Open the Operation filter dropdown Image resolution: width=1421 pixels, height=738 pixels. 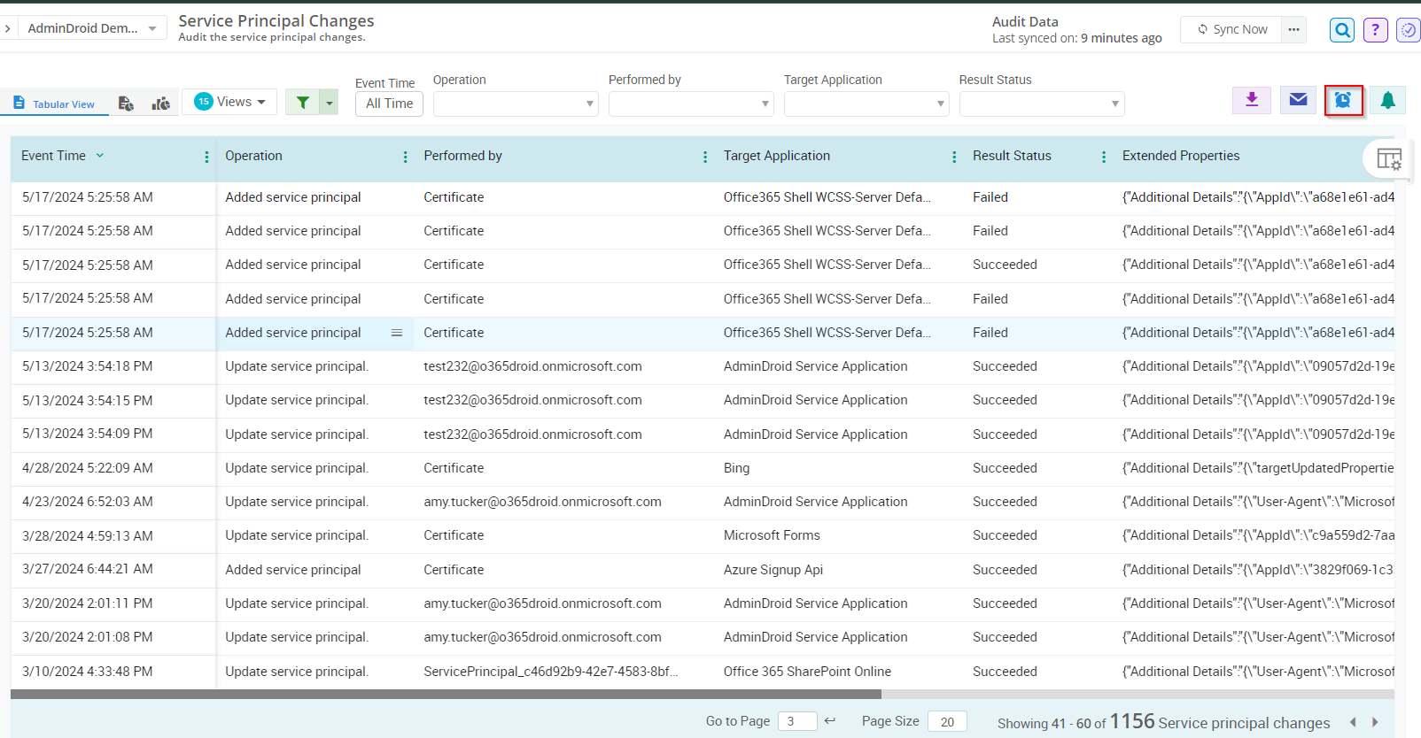(x=516, y=104)
